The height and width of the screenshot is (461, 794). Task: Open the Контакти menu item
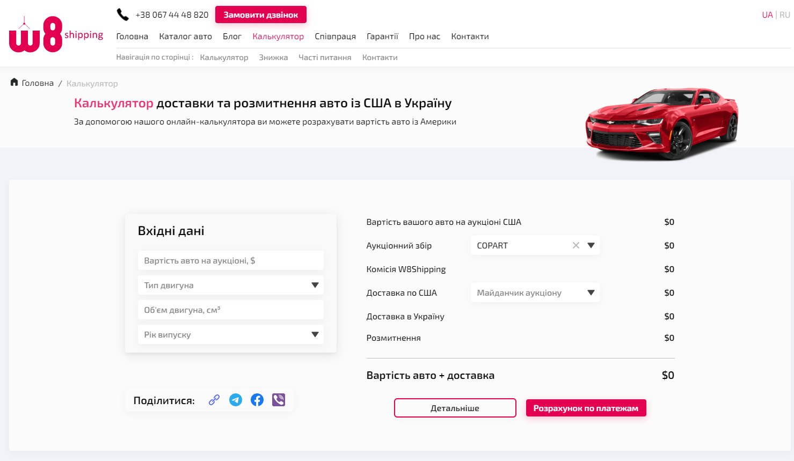[470, 36]
